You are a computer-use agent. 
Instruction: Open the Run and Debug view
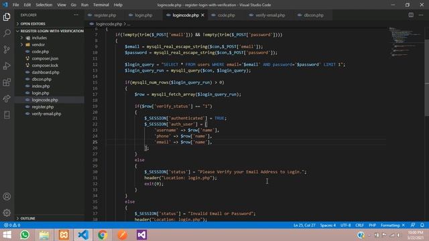tap(7, 66)
